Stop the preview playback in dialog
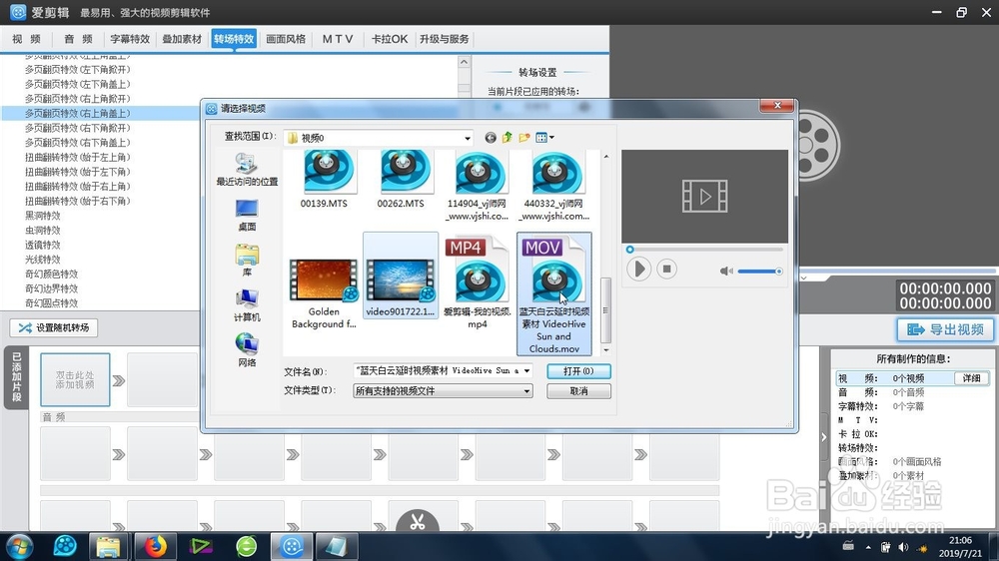The image size is (999, 561). pos(666,269)
